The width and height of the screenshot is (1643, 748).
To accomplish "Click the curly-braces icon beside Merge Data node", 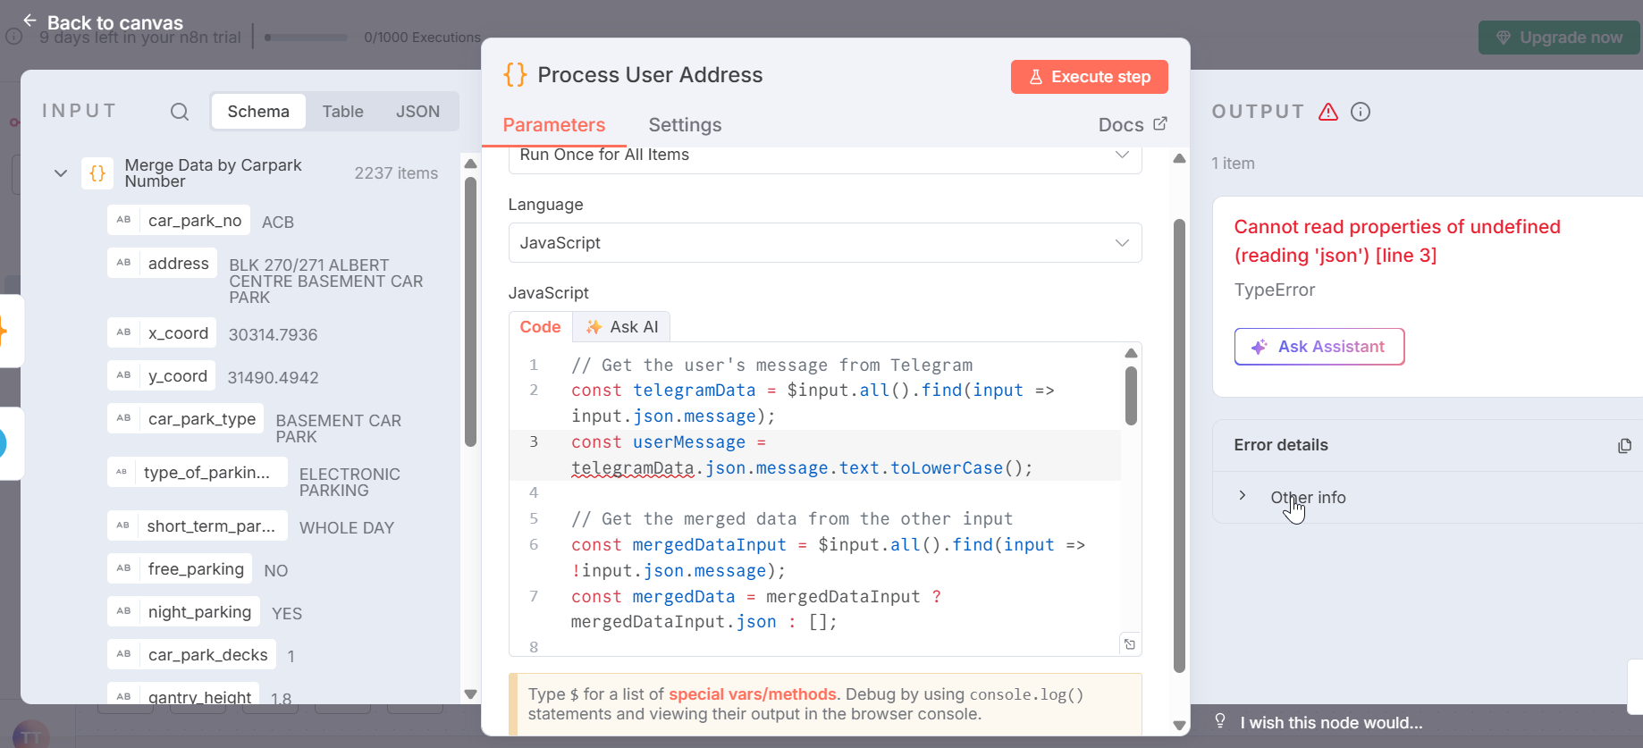I will pos(97,173).
